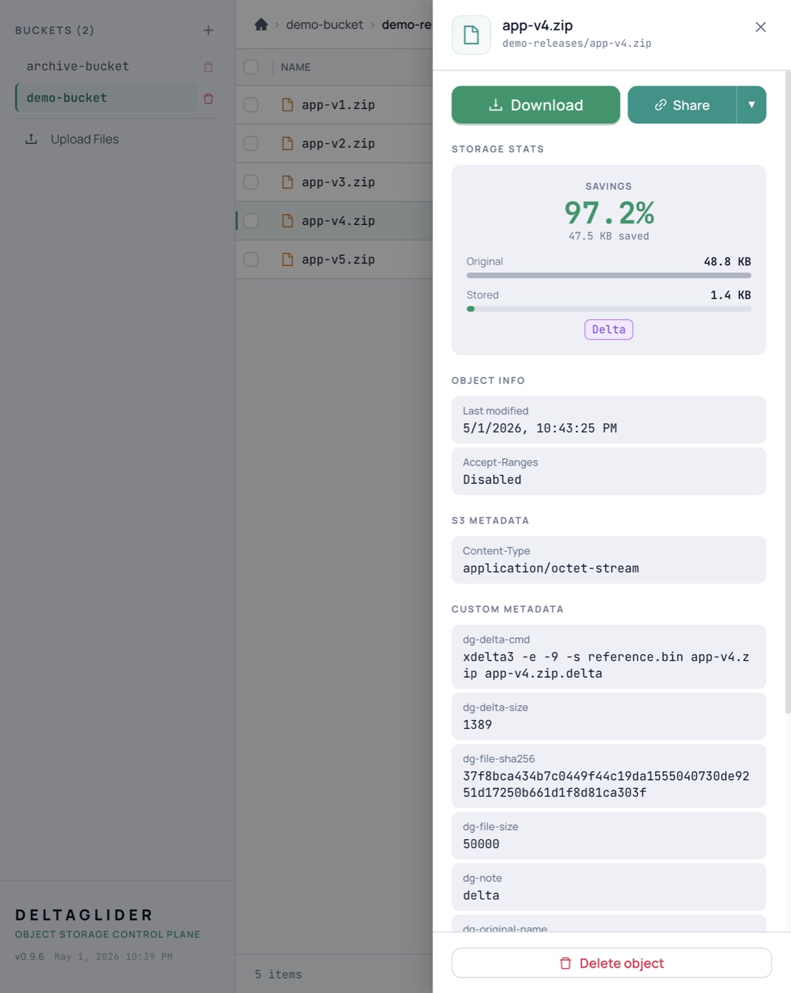
Task: Open the Share options dropdown arrow
Action: pyautogui.click(x=752, y=105)
